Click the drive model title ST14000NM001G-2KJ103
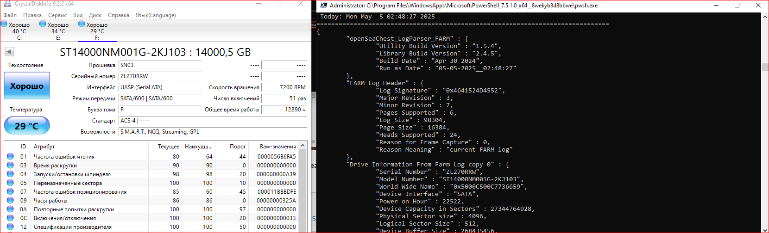Image resolution: width=769 pixels, height=233 pixels. 123,52
